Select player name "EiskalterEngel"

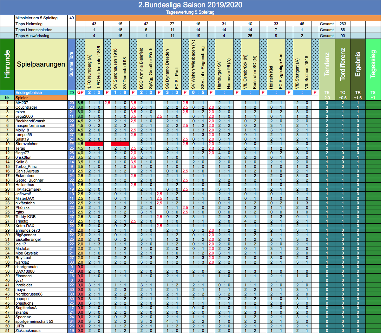pyautogui.click(x=28, y=240)
